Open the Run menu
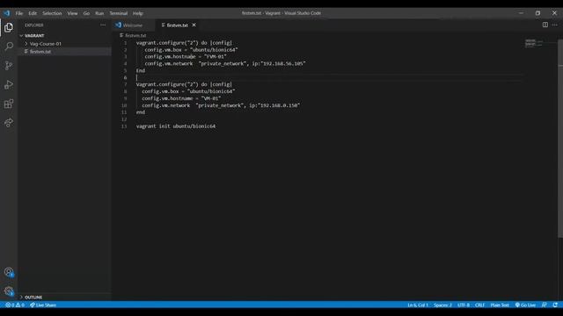The image size is (563, 316). [99, 13]
